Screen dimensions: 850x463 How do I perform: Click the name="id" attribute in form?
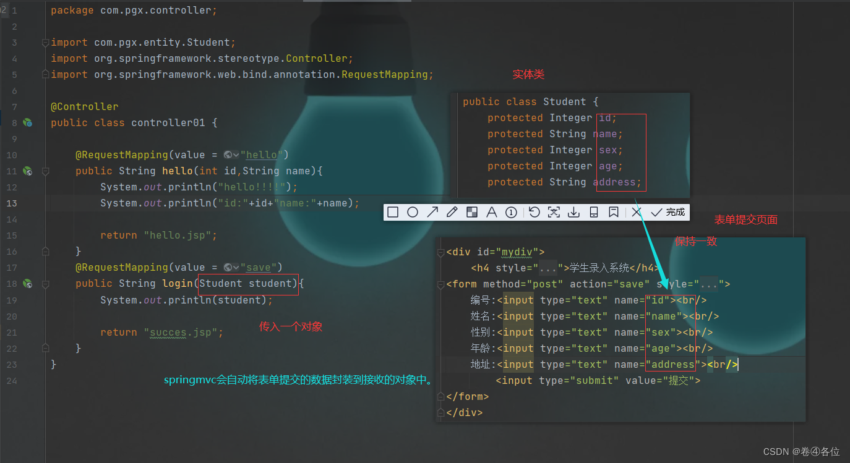[642, 300]
